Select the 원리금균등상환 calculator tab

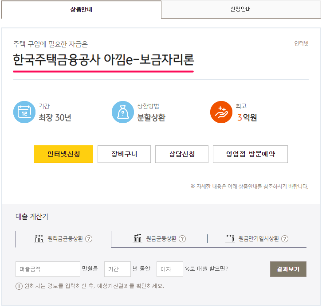pyautogui.click(x=63, y=239)
